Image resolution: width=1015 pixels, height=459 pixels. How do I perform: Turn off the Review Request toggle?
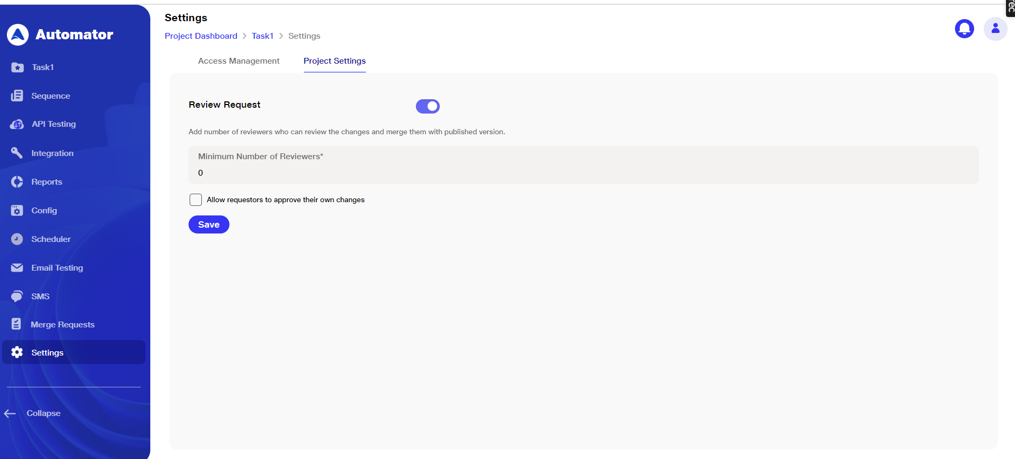point(428,106)
